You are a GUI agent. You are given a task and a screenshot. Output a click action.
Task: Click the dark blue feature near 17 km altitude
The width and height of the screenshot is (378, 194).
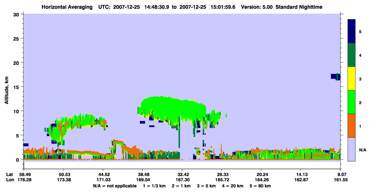pos(335,76)
